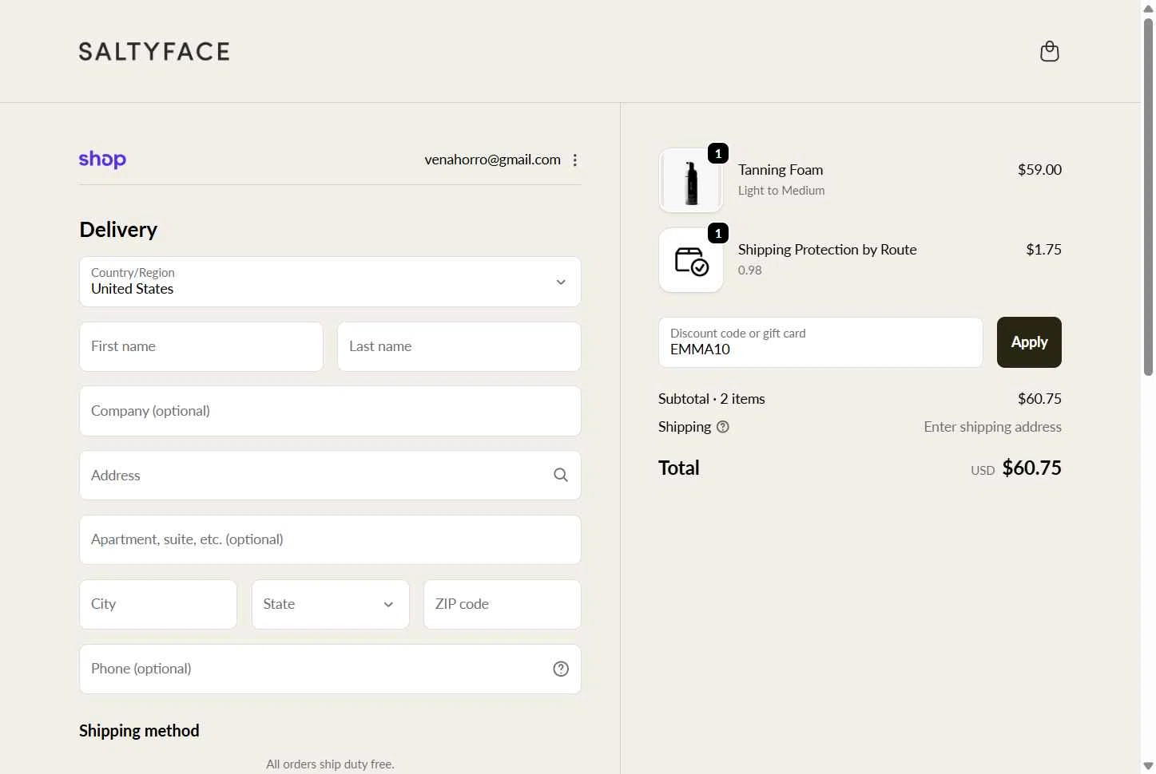This screenshot has height=774, width=1156.
Task: Click the address search magnifier icon
Action: [561, 475]
